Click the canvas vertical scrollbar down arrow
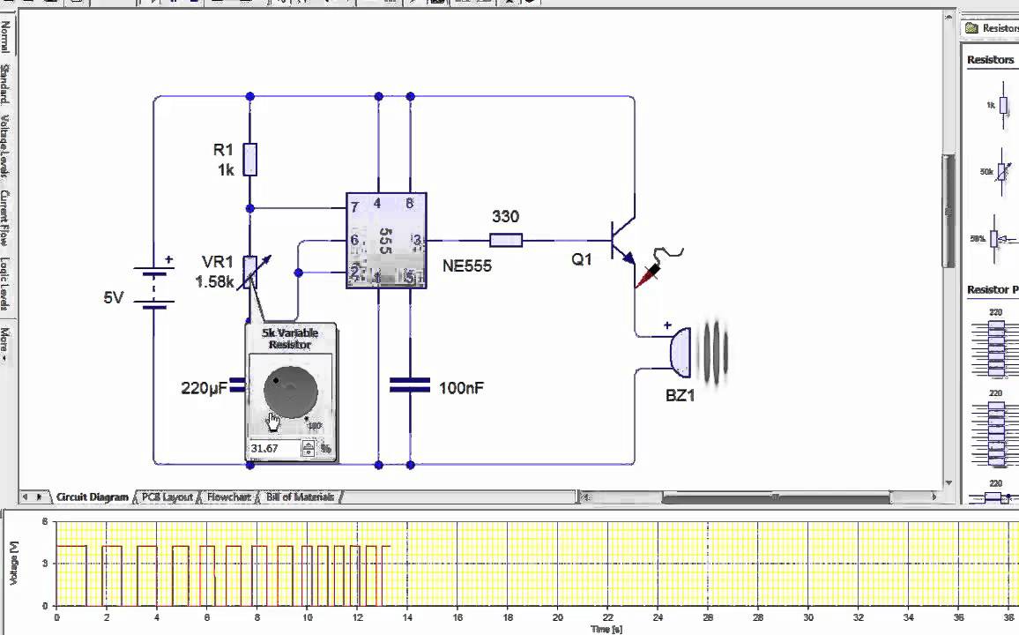 948,483
